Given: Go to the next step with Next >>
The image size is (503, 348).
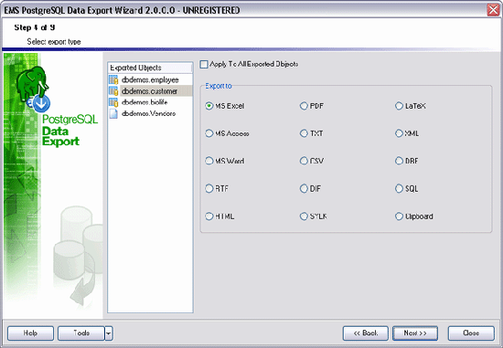Looking at the screenshot, I should (x=415, y=333).
